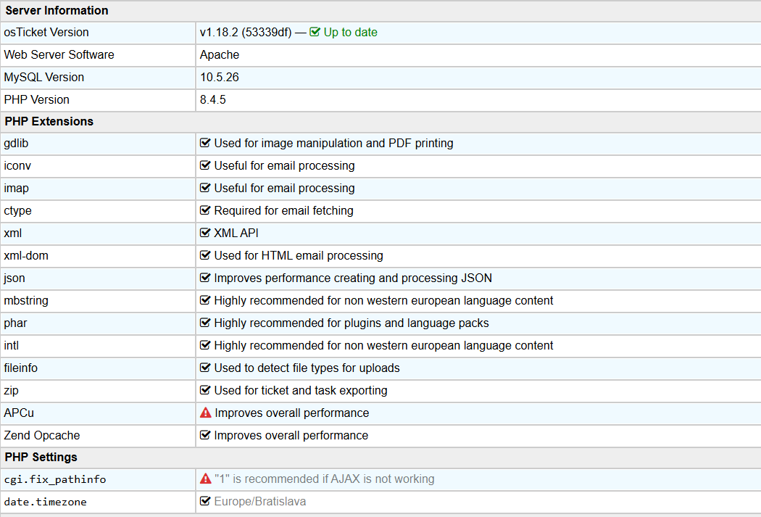
Task: Click the Up to date status text
Action: tap(350, 32)
